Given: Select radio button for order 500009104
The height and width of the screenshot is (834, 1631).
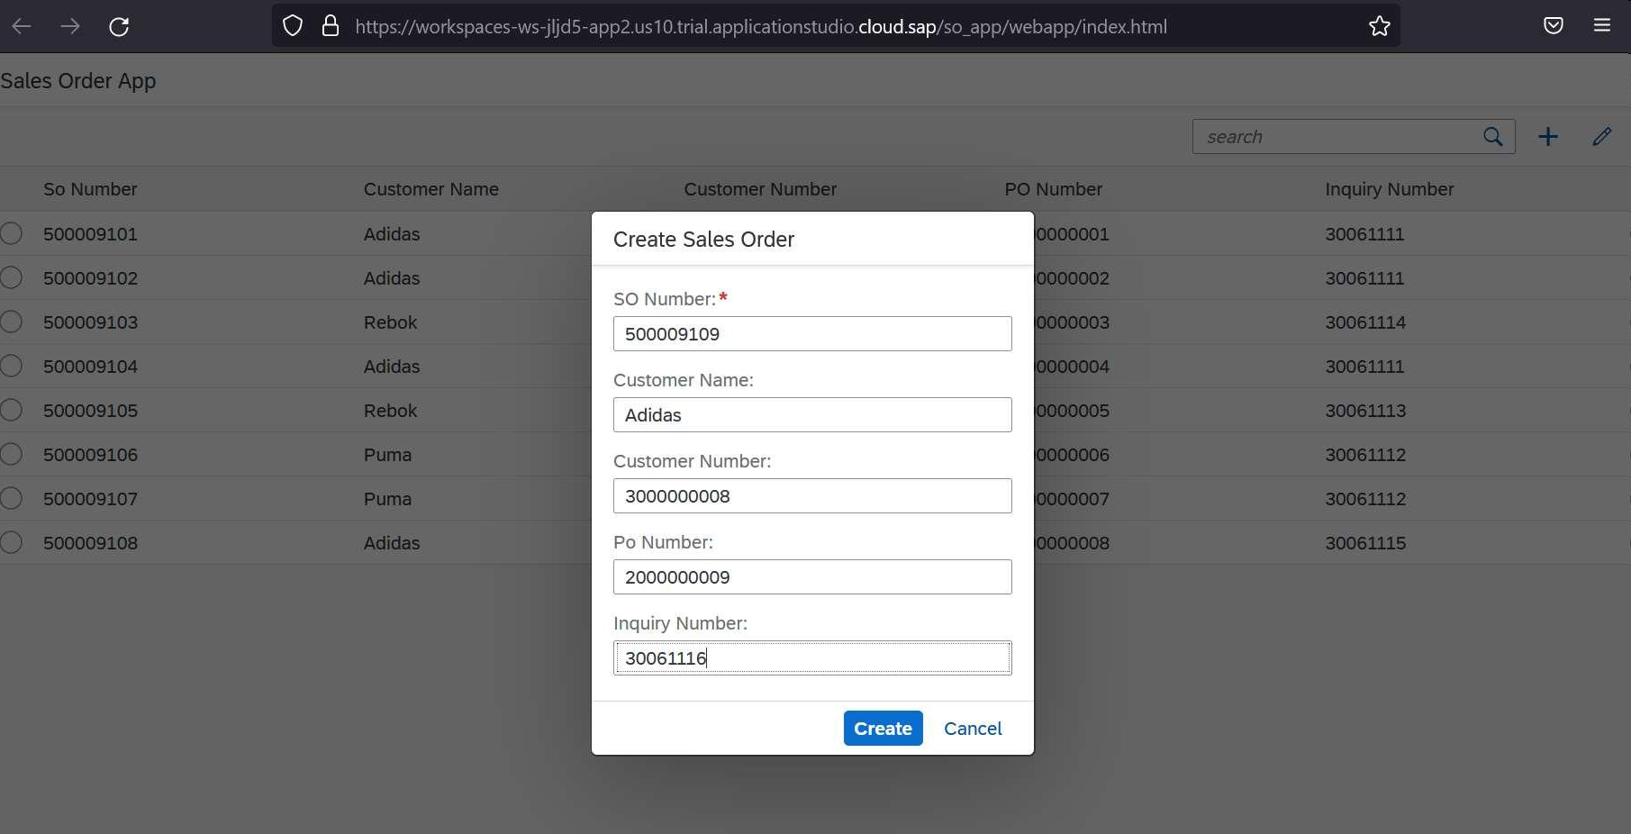Looking at the screenshot, I should (x=12, y=367).
